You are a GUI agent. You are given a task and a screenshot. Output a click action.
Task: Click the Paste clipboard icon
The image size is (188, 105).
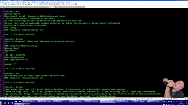tap(21, 4)
